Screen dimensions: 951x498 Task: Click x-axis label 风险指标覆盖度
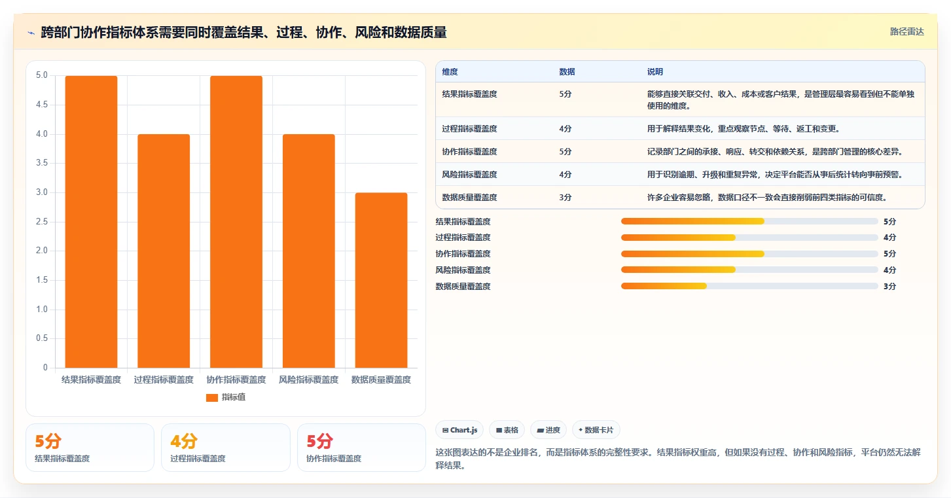[308, 380]
